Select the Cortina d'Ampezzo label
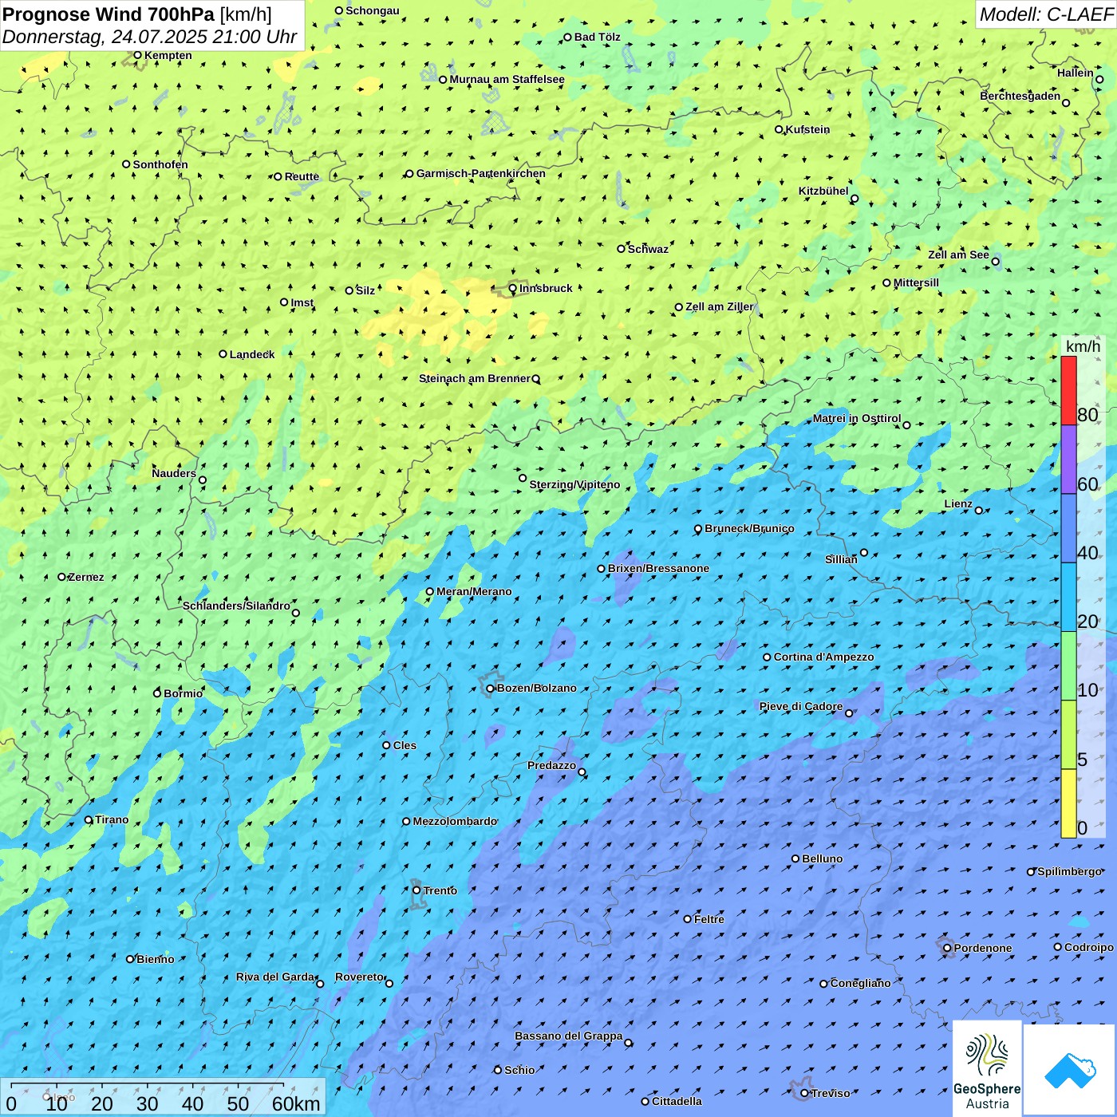The image size is (1117, 1117). [x=823, y=657]
